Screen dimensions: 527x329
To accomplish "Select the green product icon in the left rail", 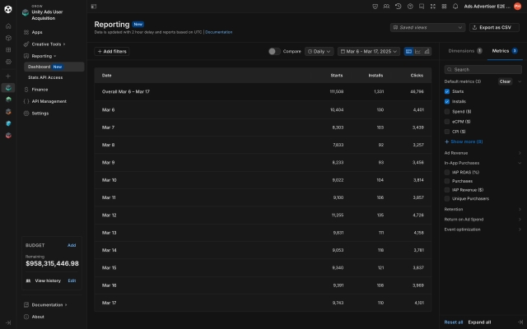I will (8, 100).
